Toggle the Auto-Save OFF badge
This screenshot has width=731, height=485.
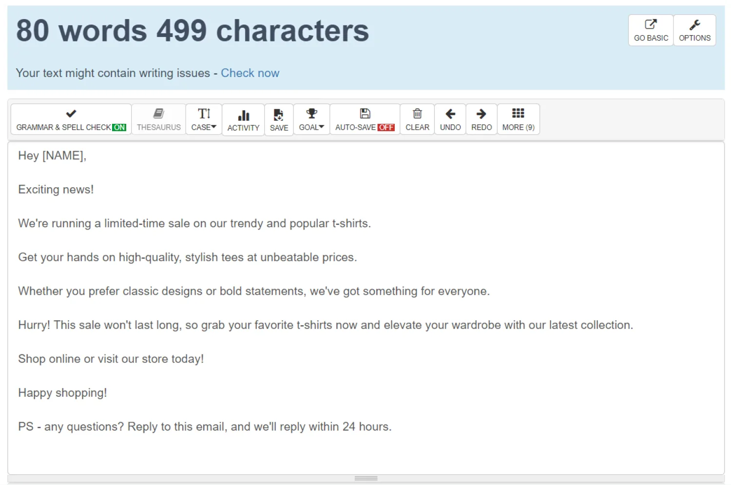(386, 127)
